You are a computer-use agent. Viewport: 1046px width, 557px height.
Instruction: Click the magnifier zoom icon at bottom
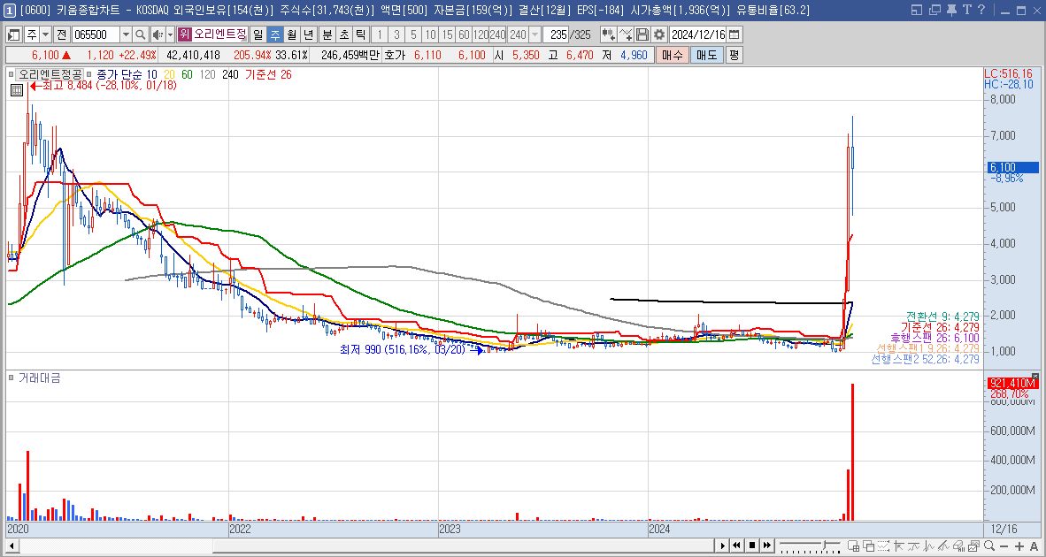tap(988, 546)
